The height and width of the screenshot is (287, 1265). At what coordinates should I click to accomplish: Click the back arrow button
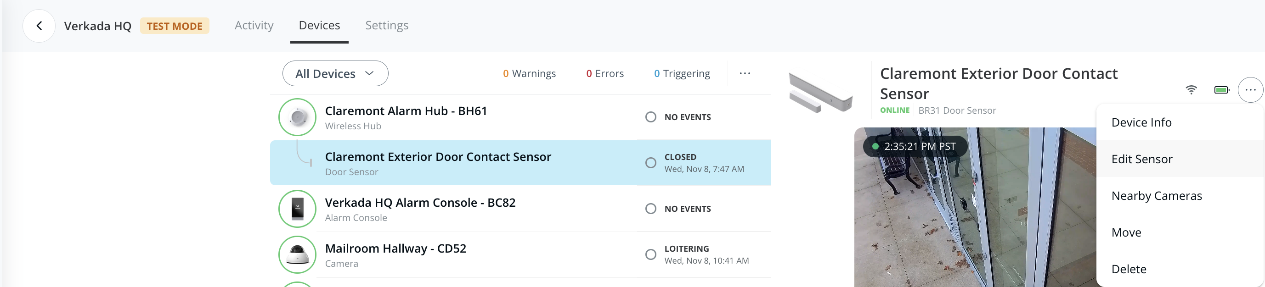pos(39,26)
